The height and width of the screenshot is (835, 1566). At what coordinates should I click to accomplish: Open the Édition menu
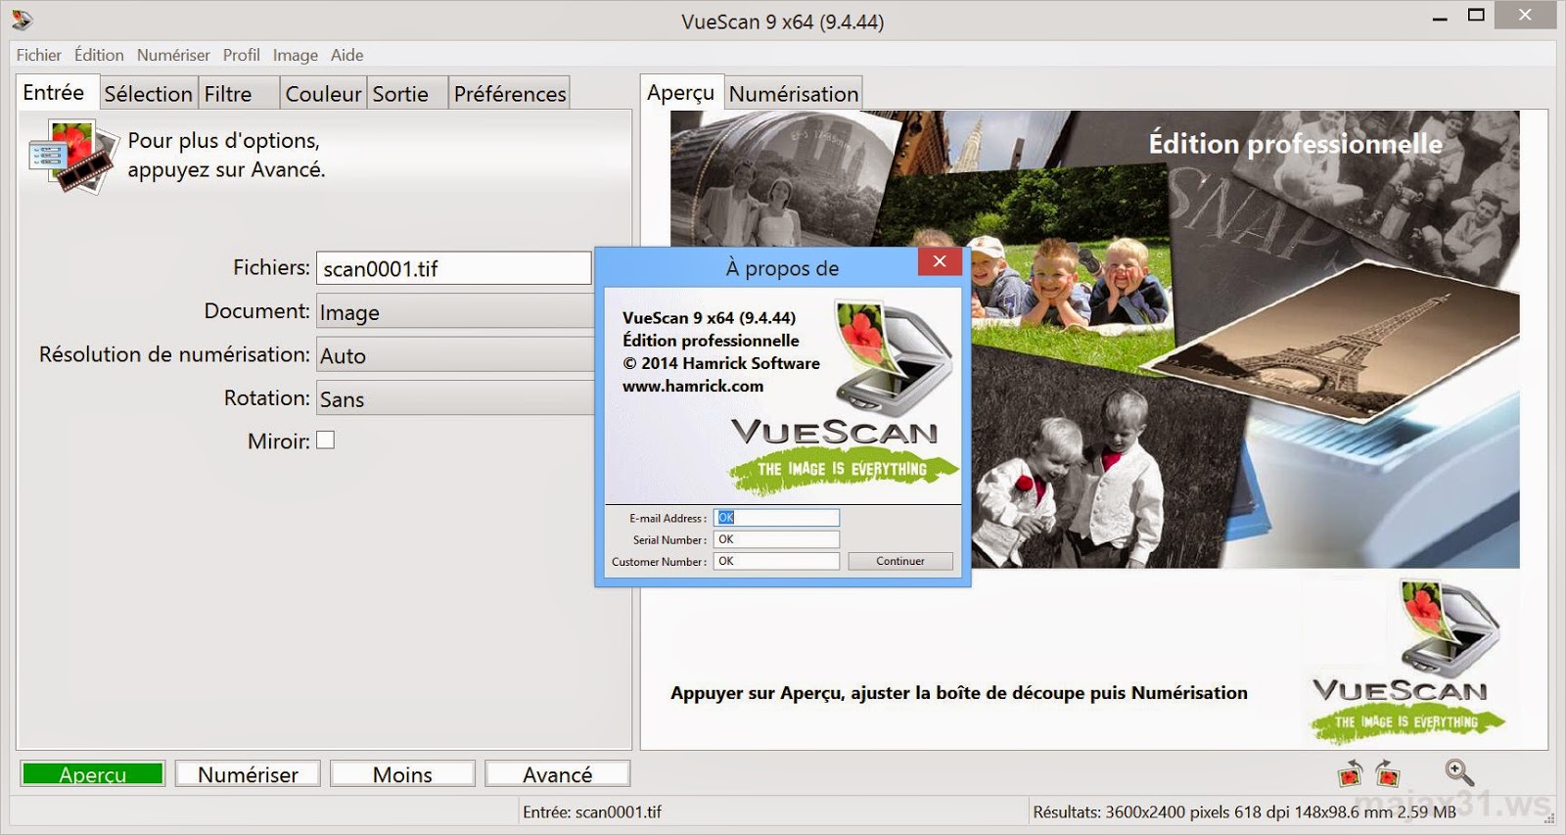[x=99, y=55]
